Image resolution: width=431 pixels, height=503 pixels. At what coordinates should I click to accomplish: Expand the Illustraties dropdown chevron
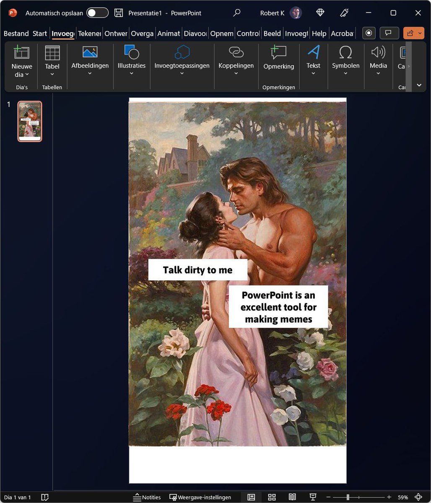tap(132, 74)
